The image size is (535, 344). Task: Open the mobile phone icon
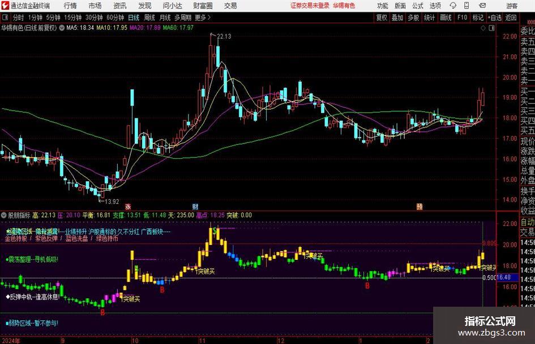466,6
